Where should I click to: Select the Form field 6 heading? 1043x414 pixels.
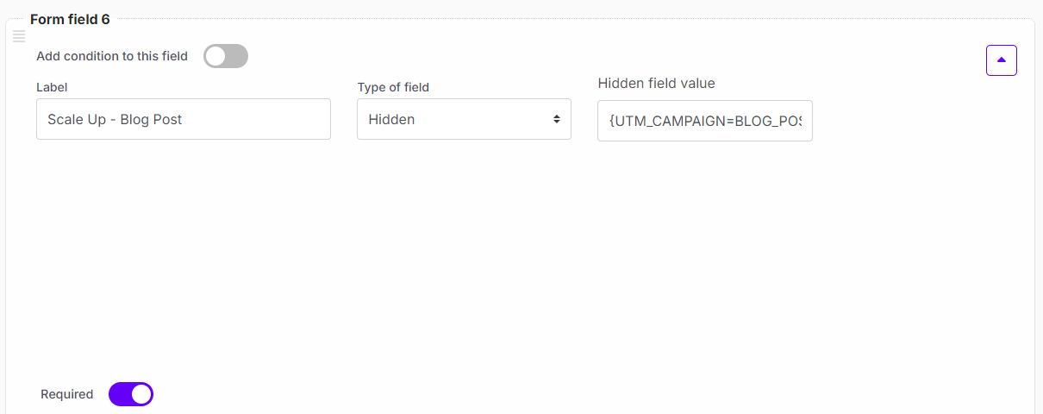pos(70,19)
